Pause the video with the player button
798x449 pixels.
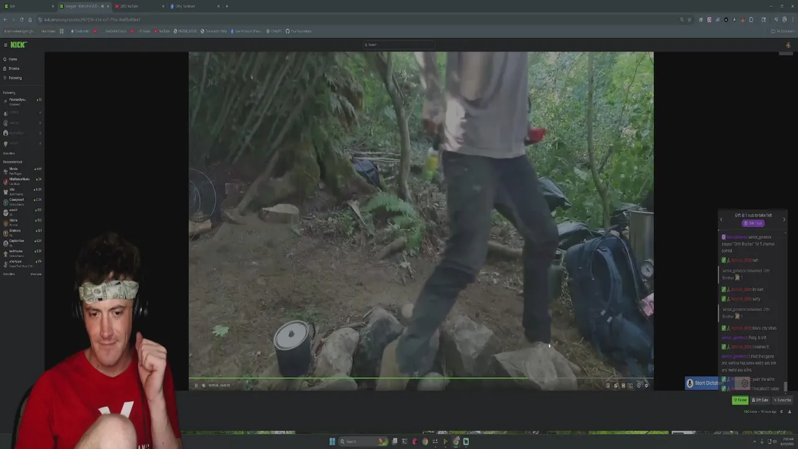(196, 385)
